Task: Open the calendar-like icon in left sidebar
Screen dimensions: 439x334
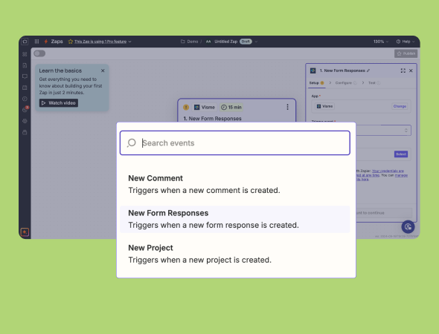Action: (x=25, y=88)
